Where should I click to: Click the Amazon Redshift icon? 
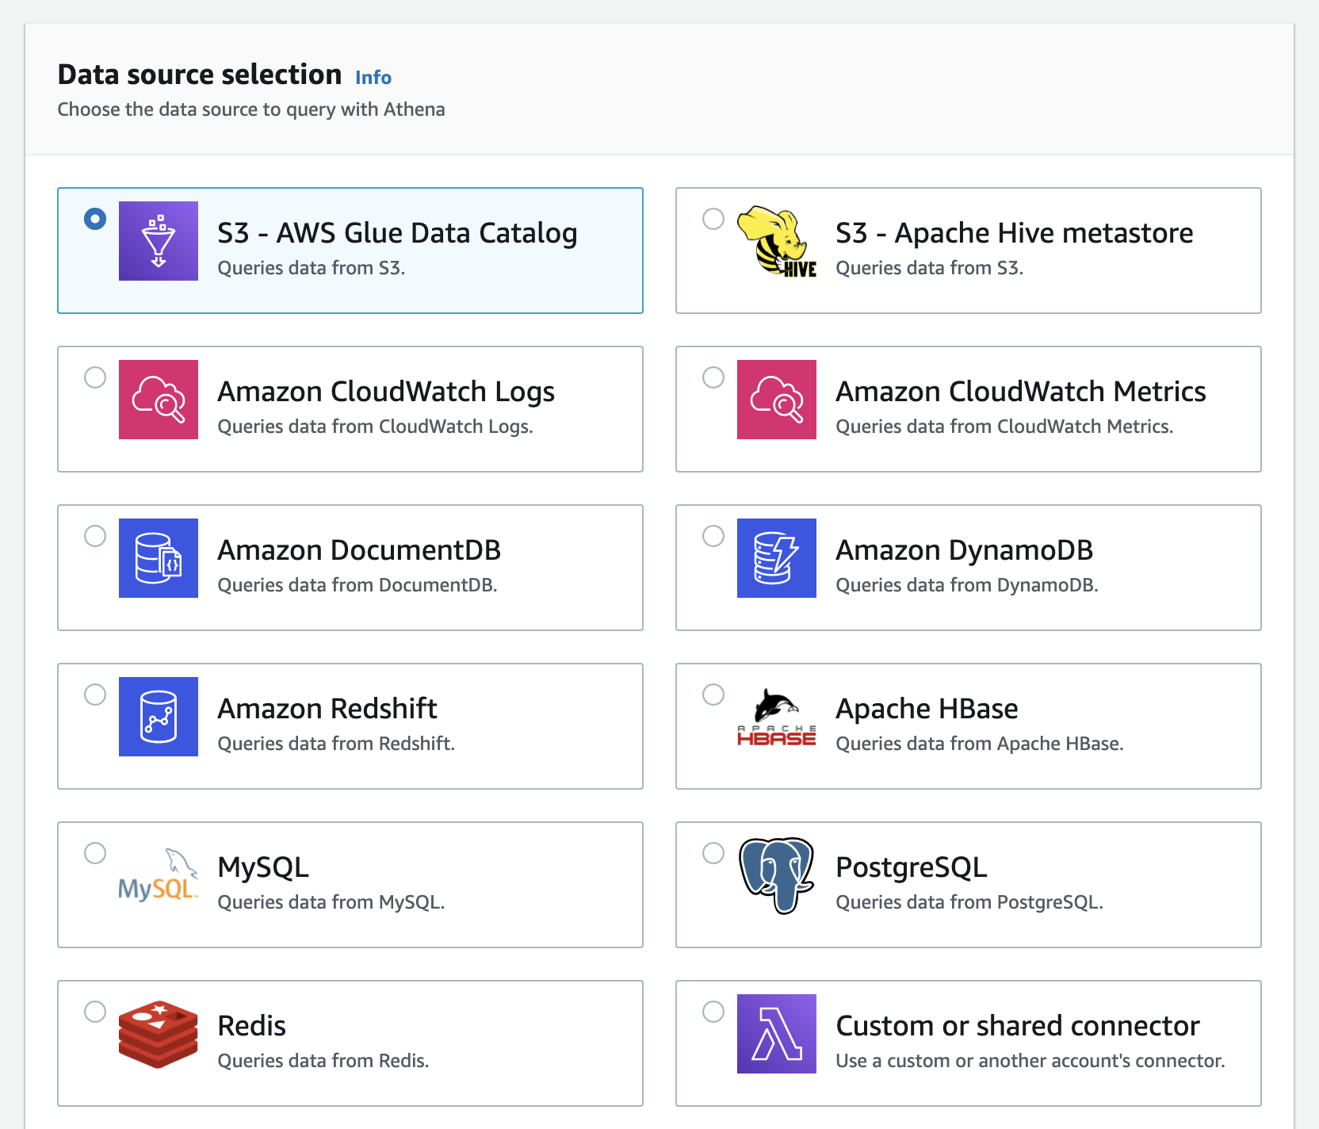point(159,717)
